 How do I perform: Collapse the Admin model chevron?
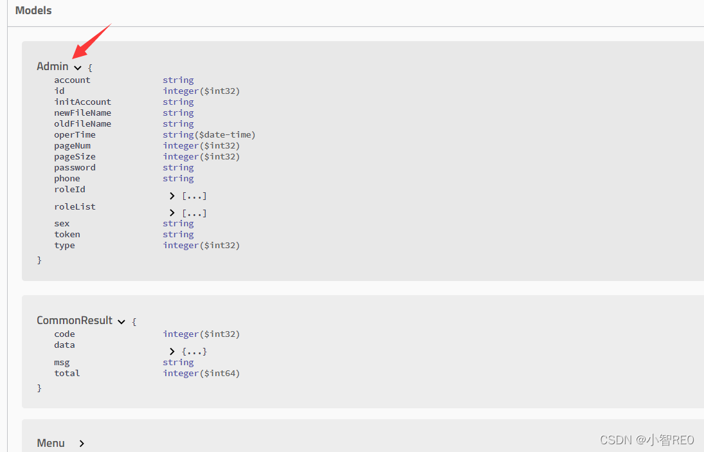point(78,68)
